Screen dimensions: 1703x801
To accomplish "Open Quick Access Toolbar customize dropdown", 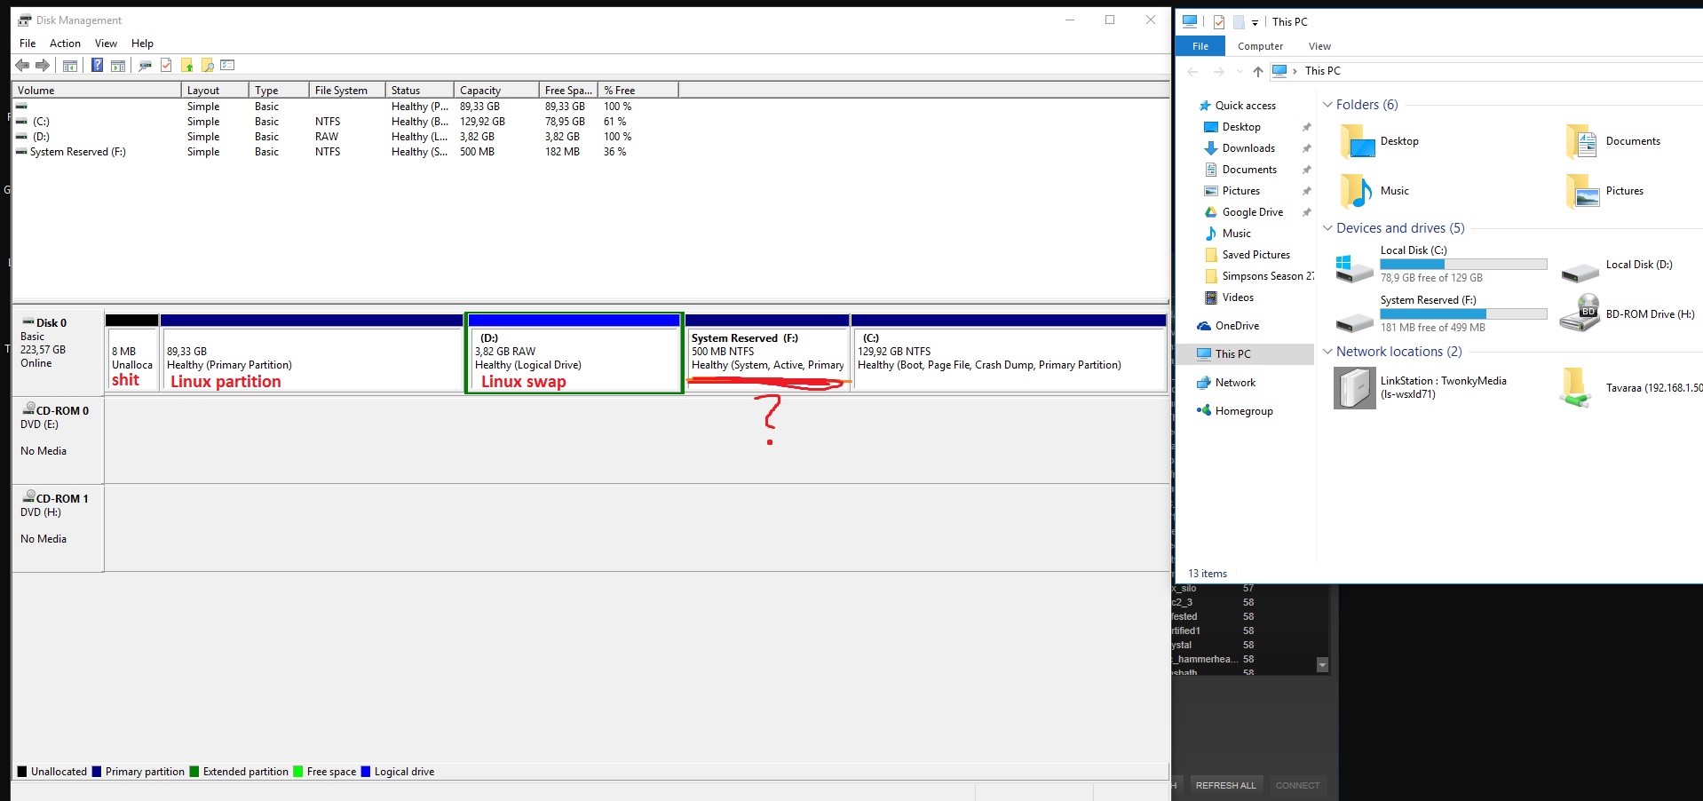I will tap(1255, 22).
